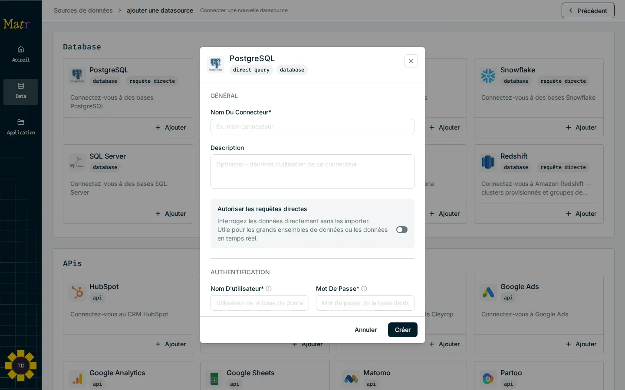Click the Matr logo
This screenshot has width=625, height=390.
tap(16, 24)
